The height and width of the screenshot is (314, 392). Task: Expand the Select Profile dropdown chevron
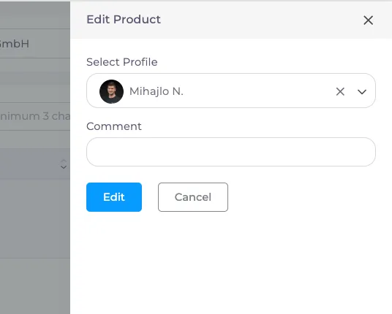click(362, 91)
